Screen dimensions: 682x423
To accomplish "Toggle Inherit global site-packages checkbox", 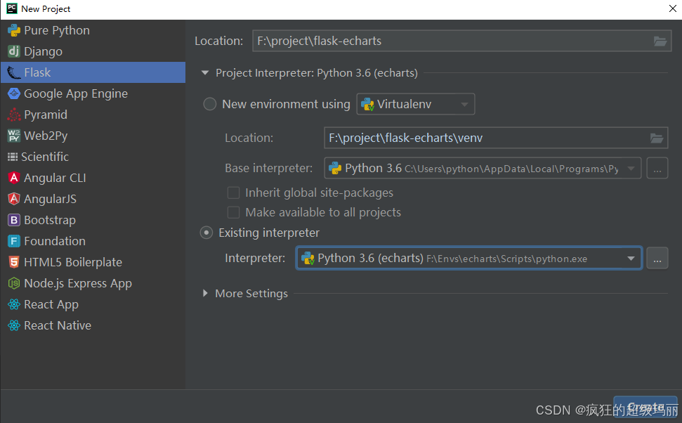I will point(234,193).
